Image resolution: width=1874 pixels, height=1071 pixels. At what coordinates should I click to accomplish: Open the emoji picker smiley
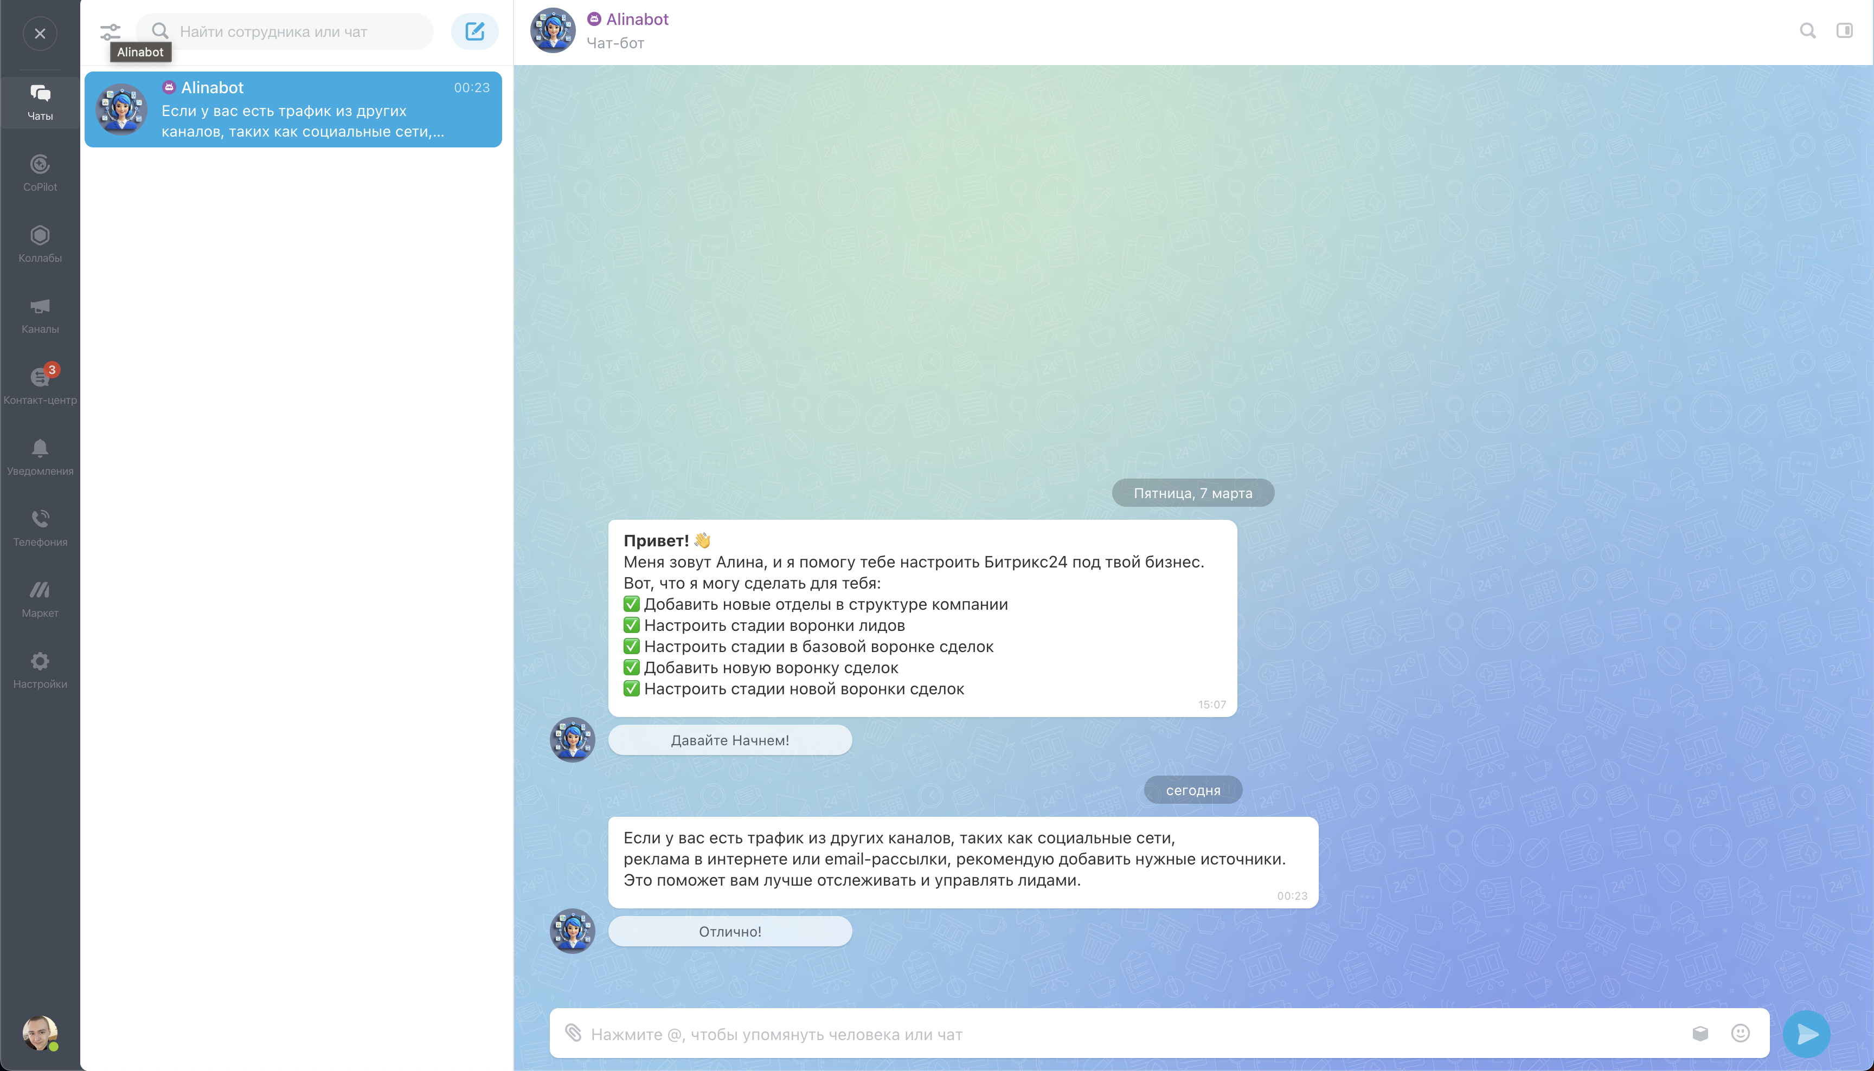point(1740,1033)
